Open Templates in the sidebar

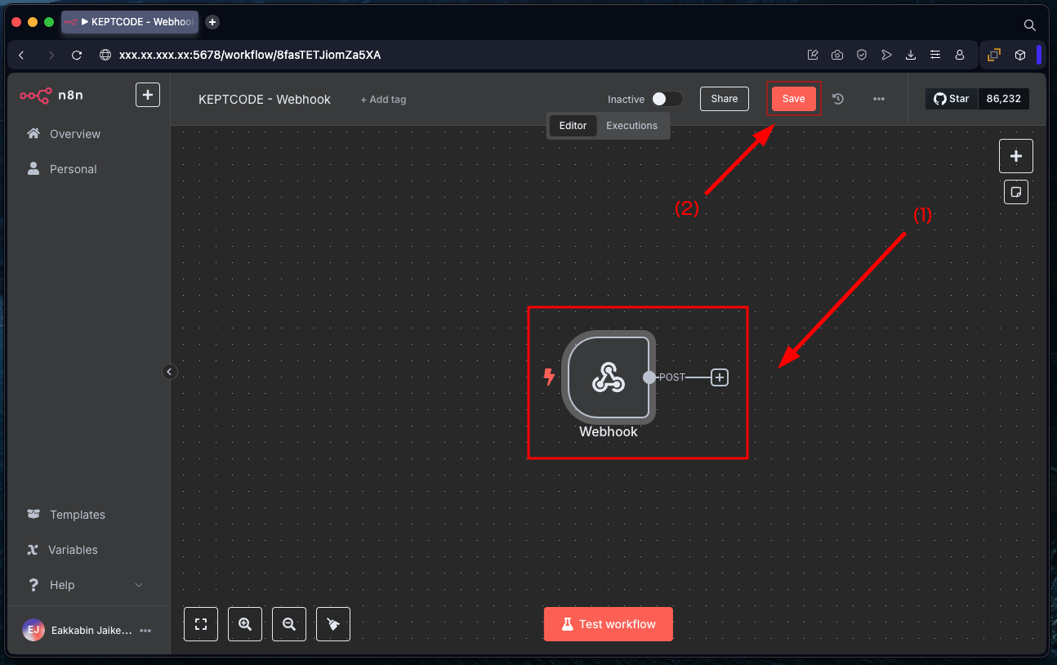click(x=77, y=515)
